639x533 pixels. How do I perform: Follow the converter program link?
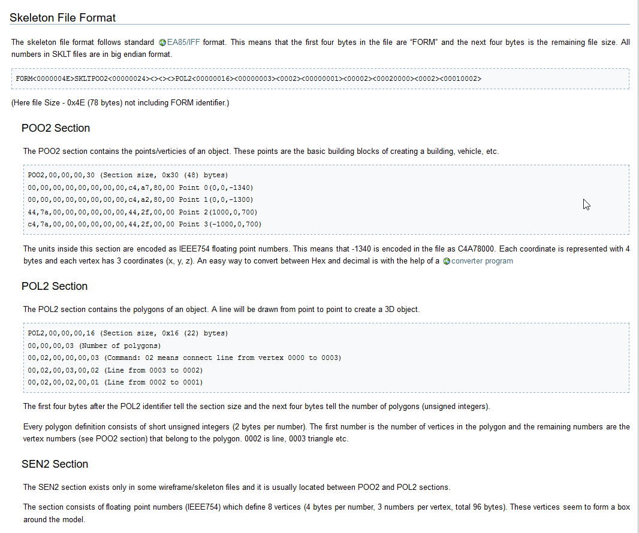(x=481, y=261)
